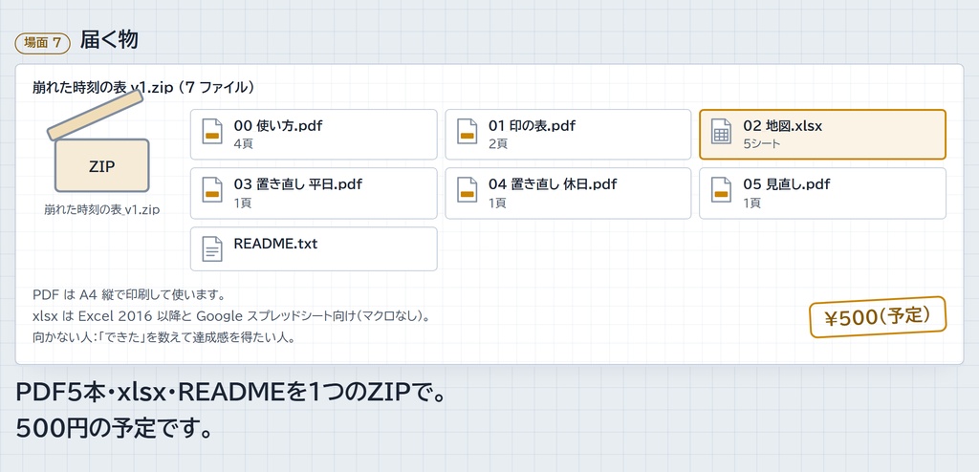
Task: Click the zip title with (7 ファイル)
Action: click(x=143, y=87)
